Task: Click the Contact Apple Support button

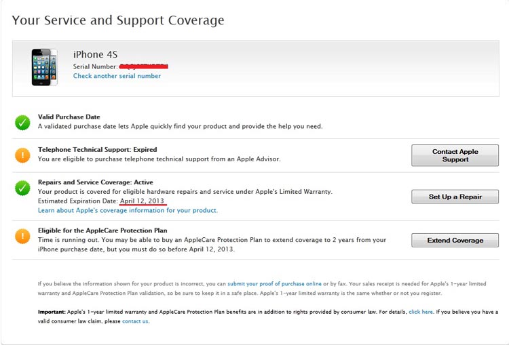Action: tap(455, 155)
